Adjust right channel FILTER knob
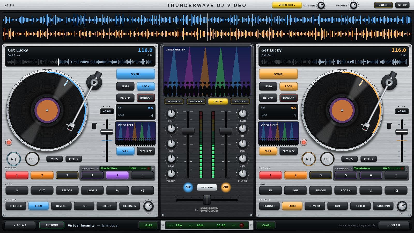 [243, 173]
